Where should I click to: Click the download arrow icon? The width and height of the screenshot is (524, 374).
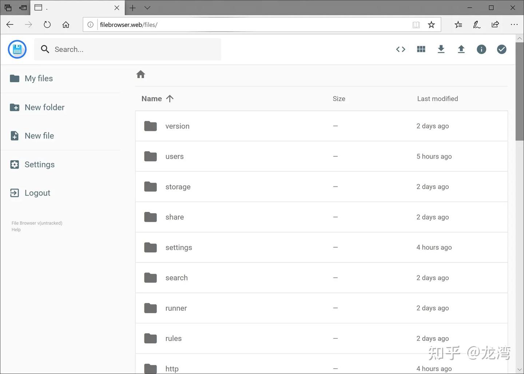point(441,49)
